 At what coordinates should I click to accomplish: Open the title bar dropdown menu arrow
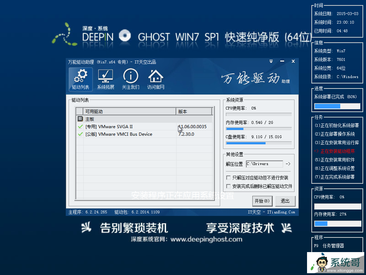tap(271, 61)
